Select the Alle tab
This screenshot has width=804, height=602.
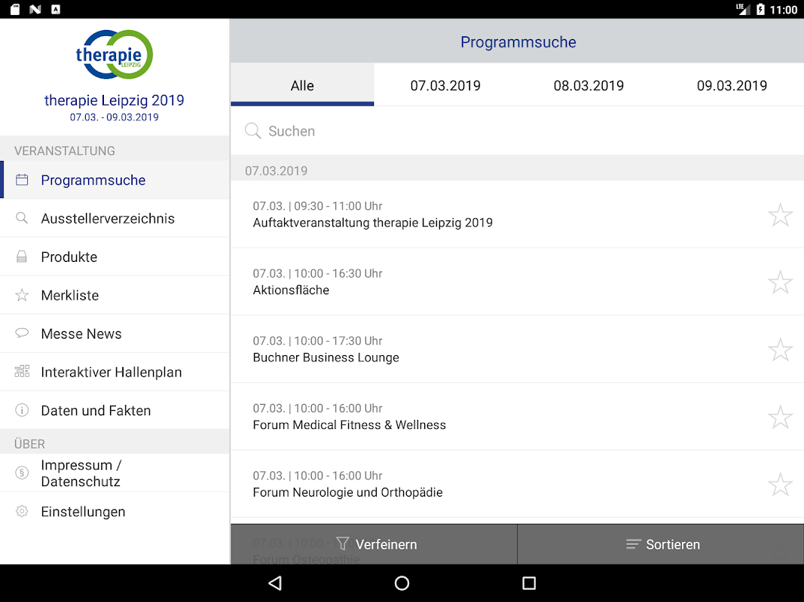(302, 85)
